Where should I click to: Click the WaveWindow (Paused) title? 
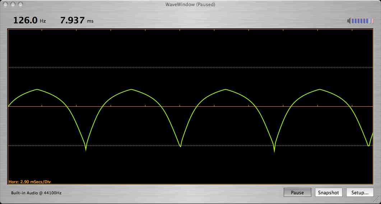190,4
